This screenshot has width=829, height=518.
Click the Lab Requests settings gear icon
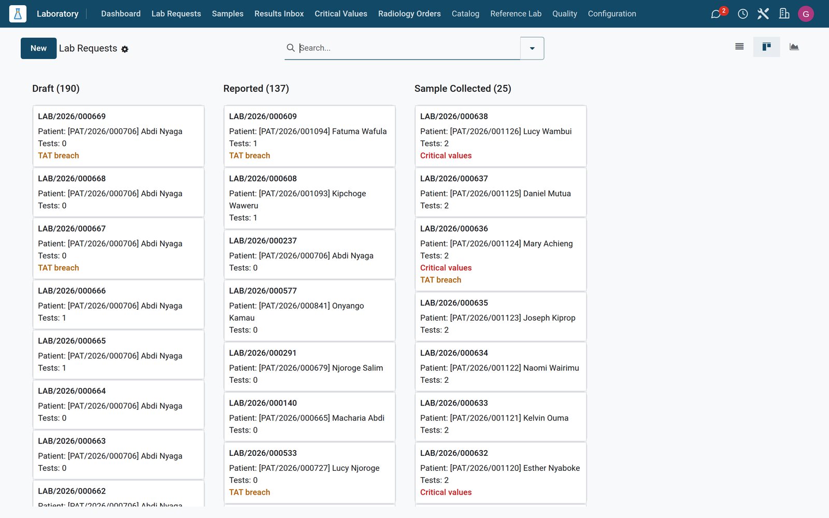(x=125, y=49)
